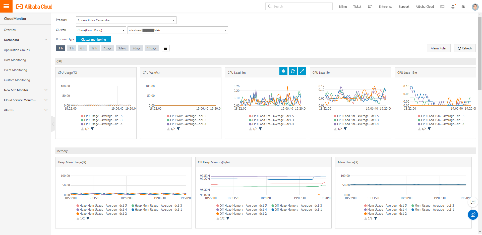482x235 pixels.
Task: Select the 7days time range tab
Action: 137,48
